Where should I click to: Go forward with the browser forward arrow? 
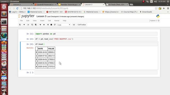point(14,8)
